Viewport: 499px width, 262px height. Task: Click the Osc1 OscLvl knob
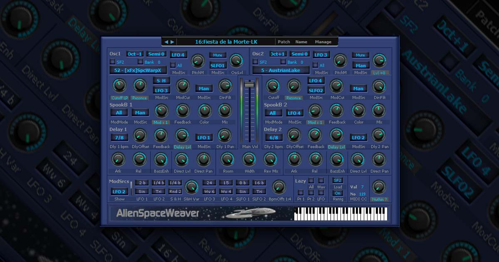(236, 61)
